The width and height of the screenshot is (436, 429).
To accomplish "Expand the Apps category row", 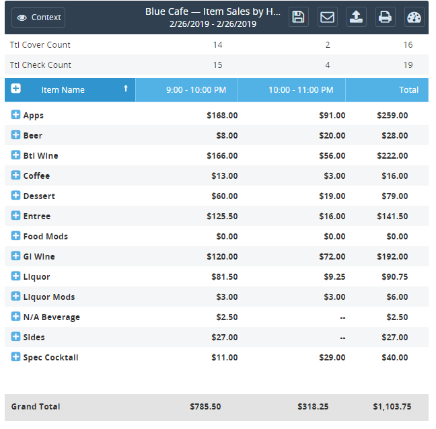I will (x=16, y=115).
